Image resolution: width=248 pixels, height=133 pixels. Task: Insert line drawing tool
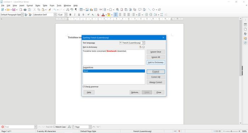[x=149, y=10]
